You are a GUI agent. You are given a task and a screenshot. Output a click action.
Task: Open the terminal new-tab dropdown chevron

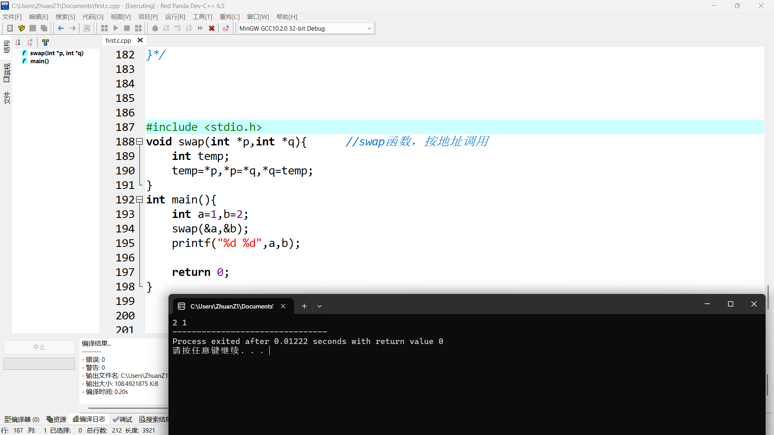319,306
